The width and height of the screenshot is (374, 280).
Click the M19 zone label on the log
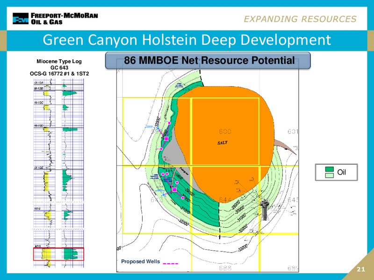(38, 246)
